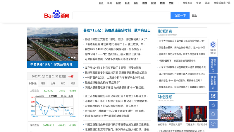Open 贴吧 in the top navigation
This screenshot has width=234, height=132.
point(118,3)
